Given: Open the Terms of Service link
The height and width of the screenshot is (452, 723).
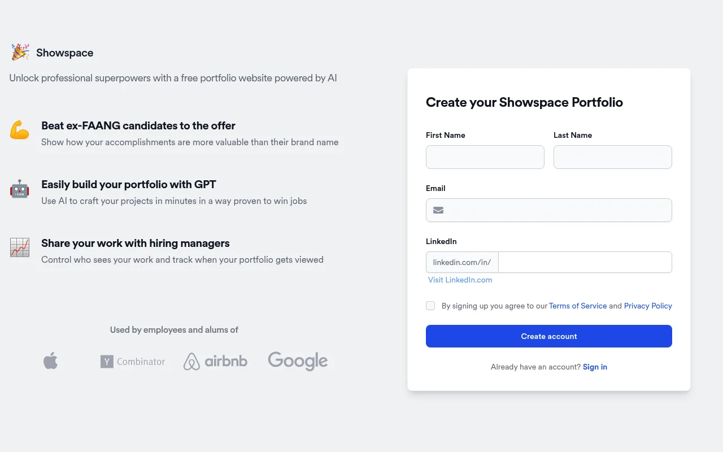Looking at the screenshot, I should click(578, 306).
